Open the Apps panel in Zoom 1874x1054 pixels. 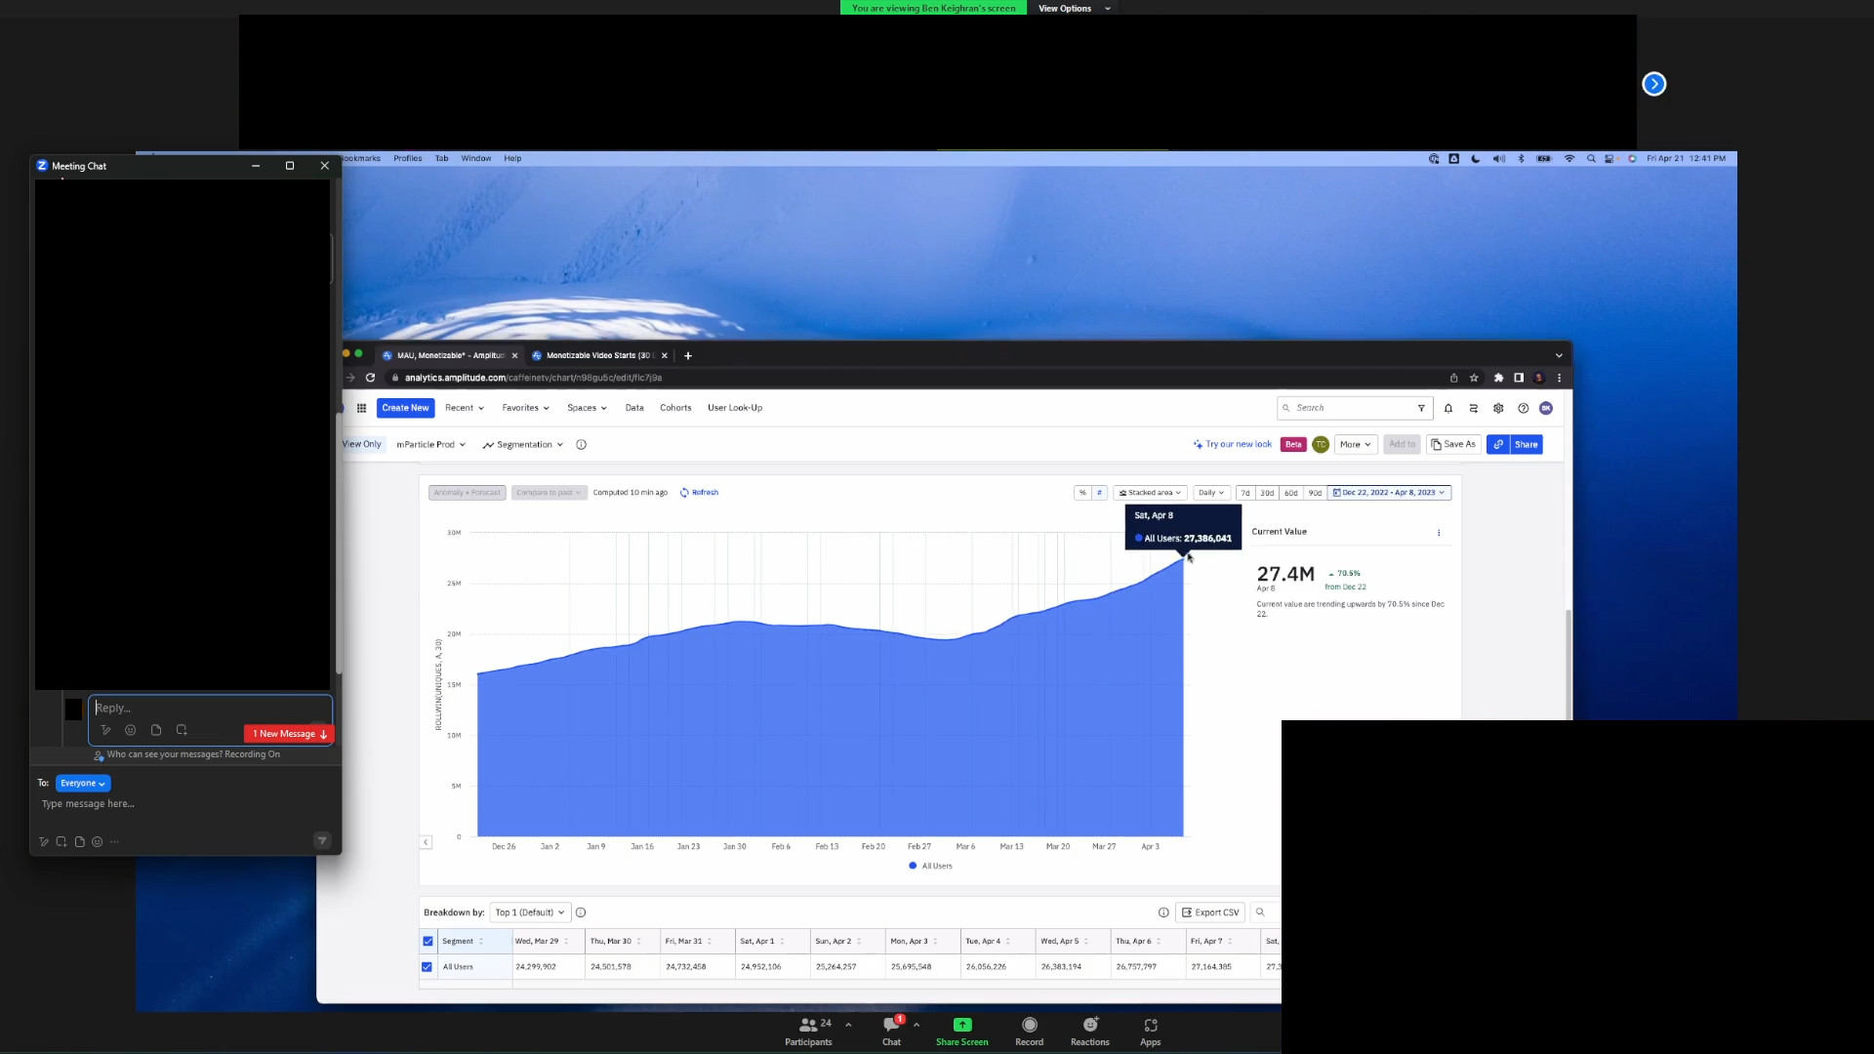click(1150, 1031)
